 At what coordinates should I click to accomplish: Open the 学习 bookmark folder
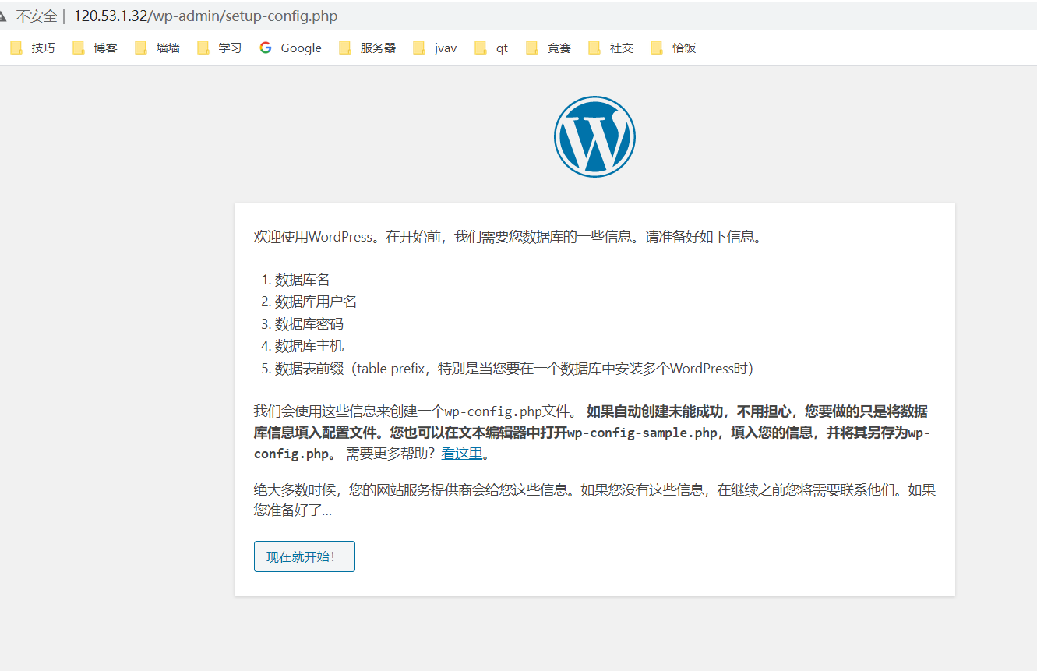coord(220,48)
